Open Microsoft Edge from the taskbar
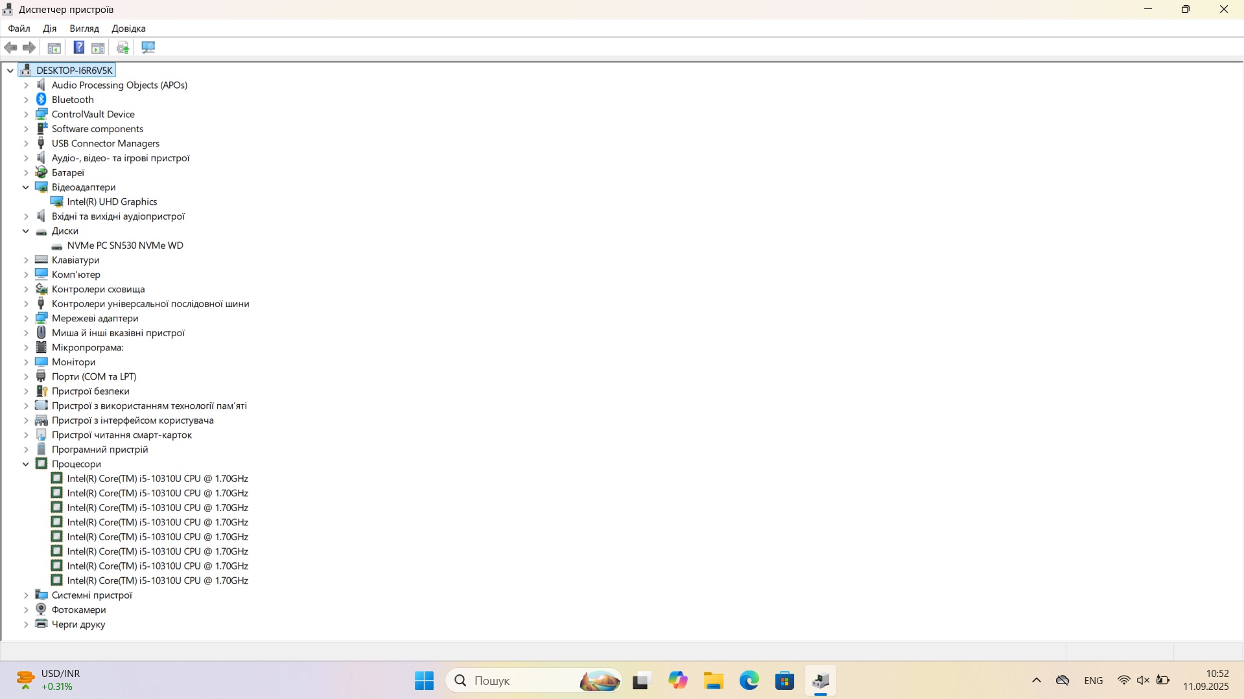This screenshot has width=1244, height=699. 749,680
